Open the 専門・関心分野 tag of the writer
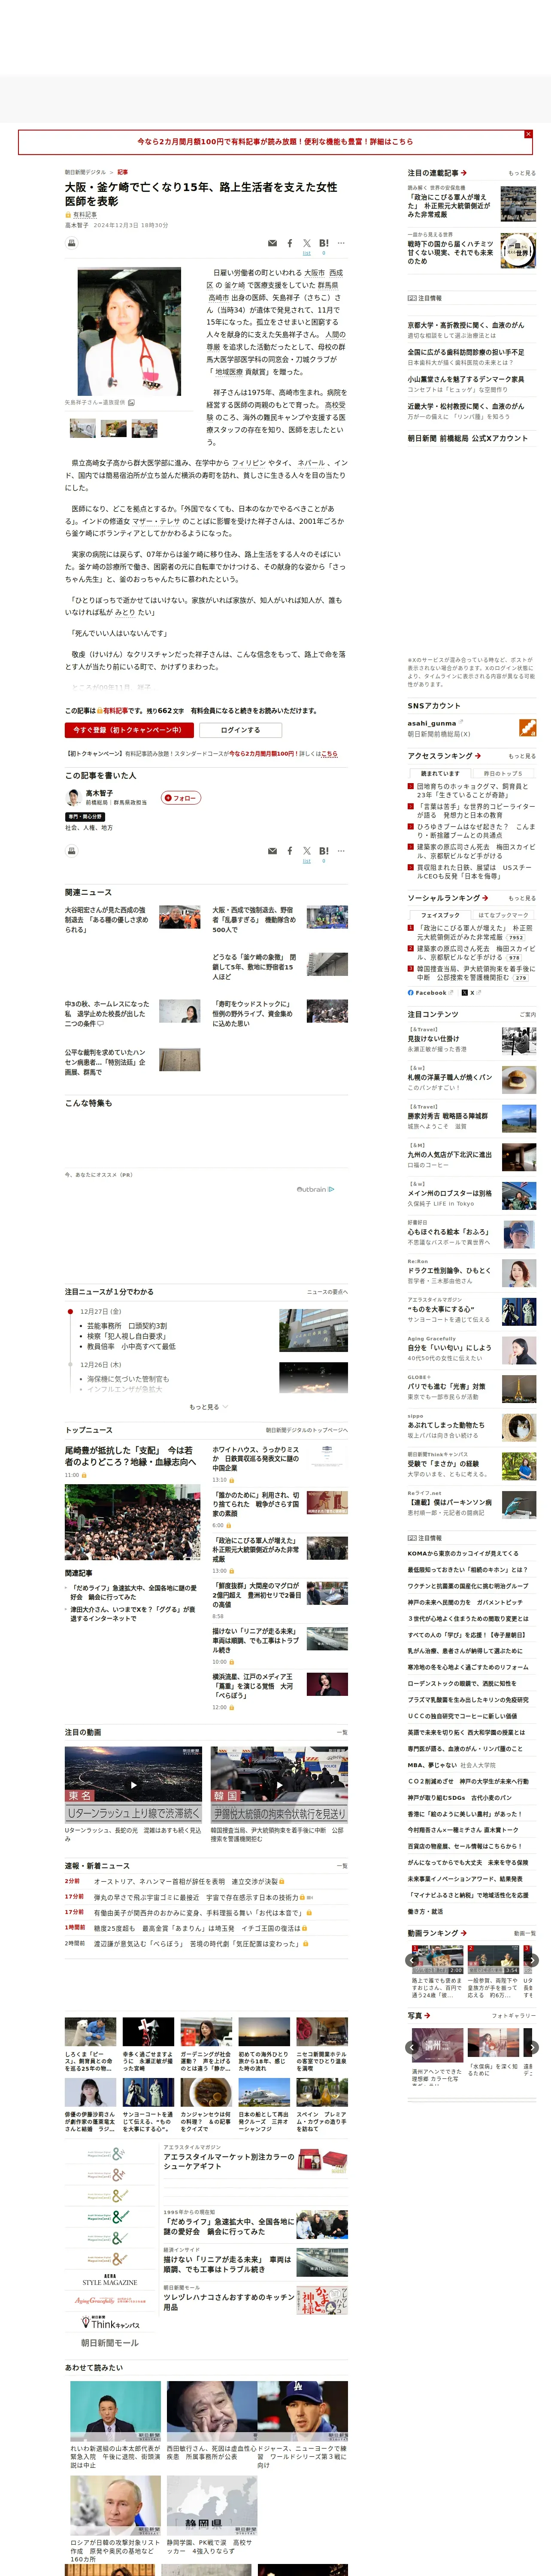Viewport: 551px width, 2576px height. tap(85, 817)
